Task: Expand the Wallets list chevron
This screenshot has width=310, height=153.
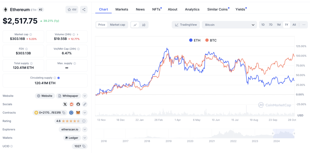Action: (x=85, y=138)
